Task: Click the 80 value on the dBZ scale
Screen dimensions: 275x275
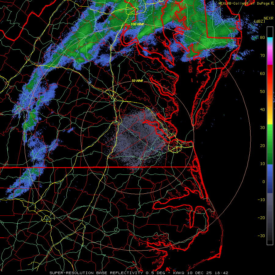Action: point(262,38)
